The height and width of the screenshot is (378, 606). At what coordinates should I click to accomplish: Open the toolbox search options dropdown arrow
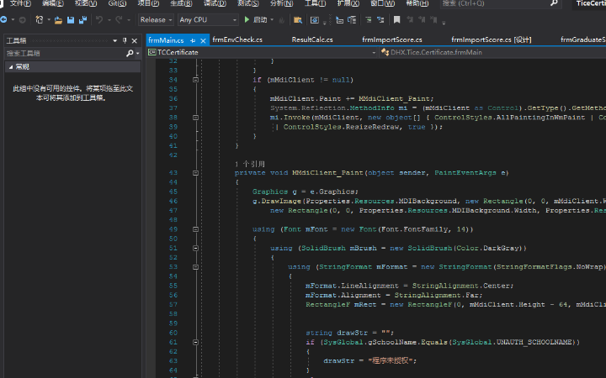coord(137,53)
